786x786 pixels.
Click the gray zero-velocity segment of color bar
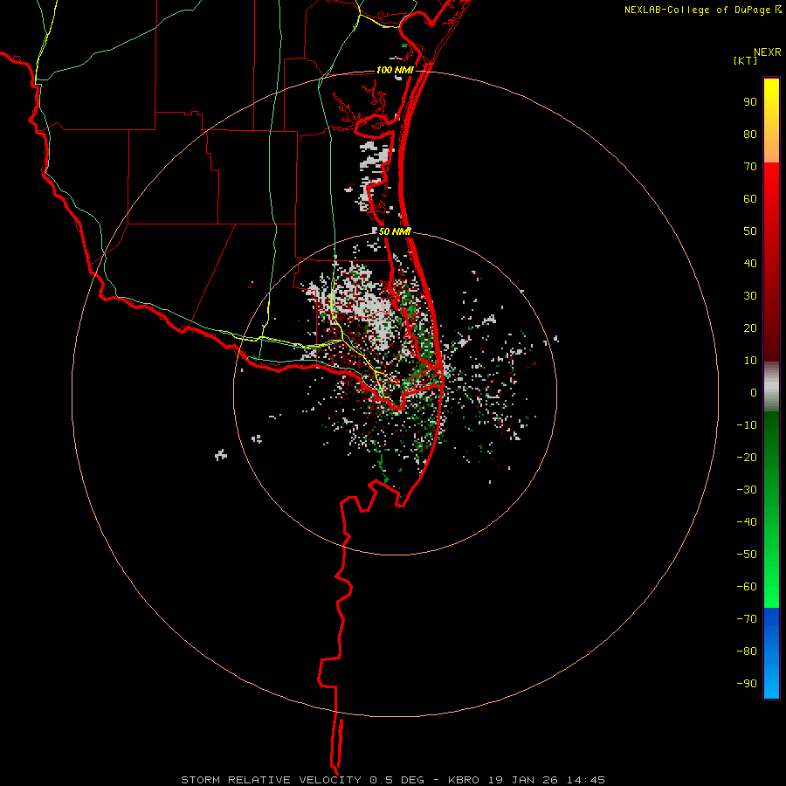coord(771,387)
